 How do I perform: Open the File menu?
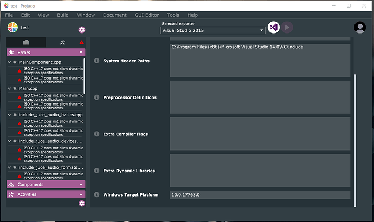[x=9, y=15]
